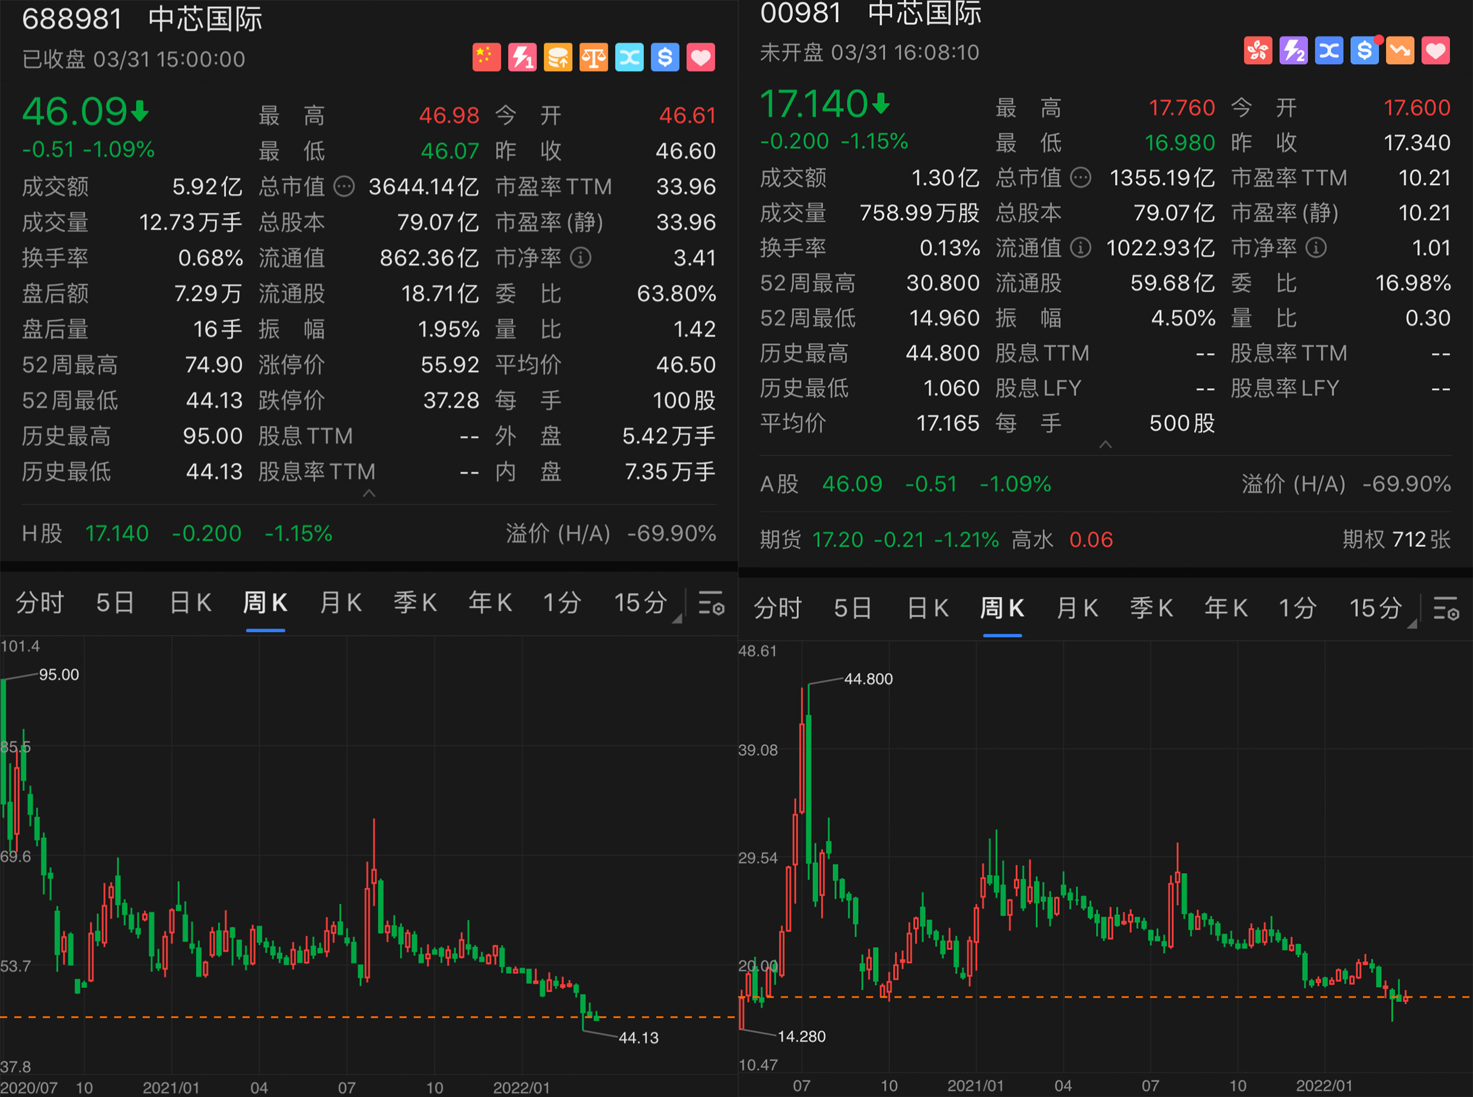The width and height of the screenshot is (1473, 1097).
Task: Collapse the 688981 quote details with the chevron
Action: (369, 492)
